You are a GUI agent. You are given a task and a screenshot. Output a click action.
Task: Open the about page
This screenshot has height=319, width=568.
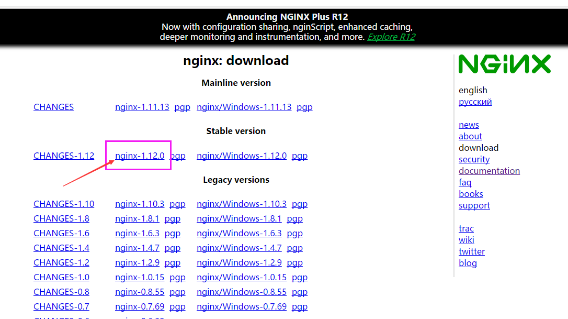(x=470, y=137)
